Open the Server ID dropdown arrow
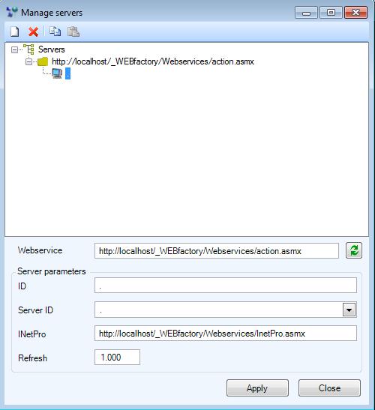Viewport: 375px width, 410px height. click(349, 310)
